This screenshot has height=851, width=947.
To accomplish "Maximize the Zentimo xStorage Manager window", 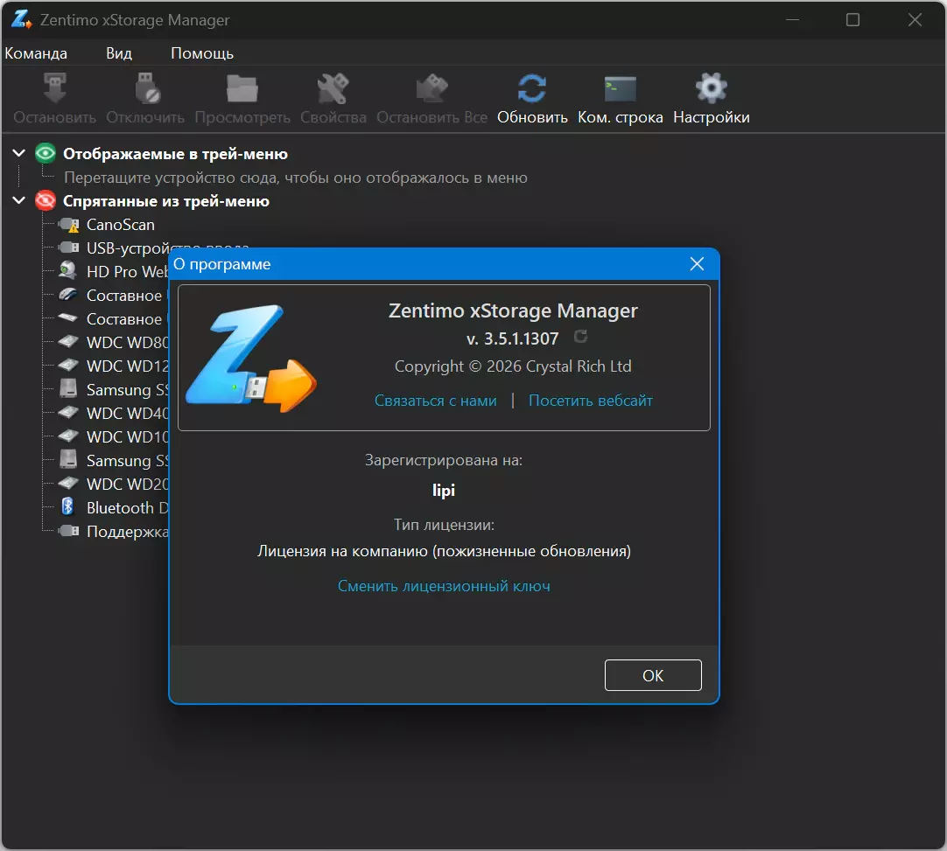I will [x=852, y=20].
